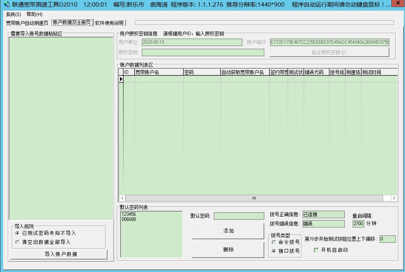Select password 123456 in default list
Image resolution: width=405 pixels, height=272 pixels.
coord(129,214)
